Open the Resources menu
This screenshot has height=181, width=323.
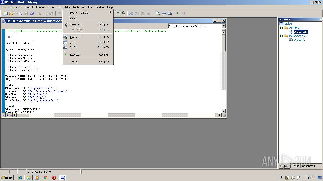54,7
